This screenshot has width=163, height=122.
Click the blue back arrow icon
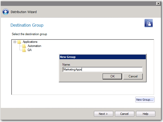click(x=6, y=12)
